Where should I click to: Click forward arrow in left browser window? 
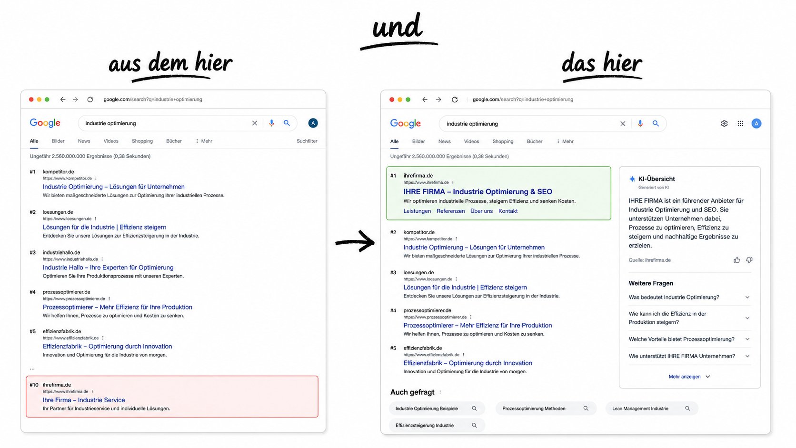75,100
